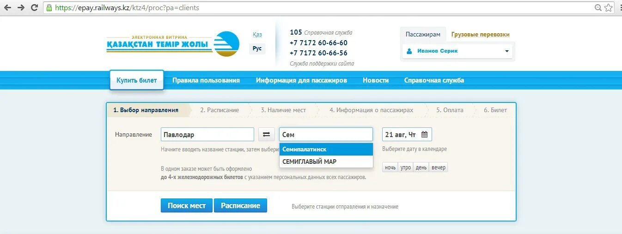The width and height of the screenshot is (622, 234).
Task: Select Купить билет in the navigation bar
Action: tap(137, 80)
